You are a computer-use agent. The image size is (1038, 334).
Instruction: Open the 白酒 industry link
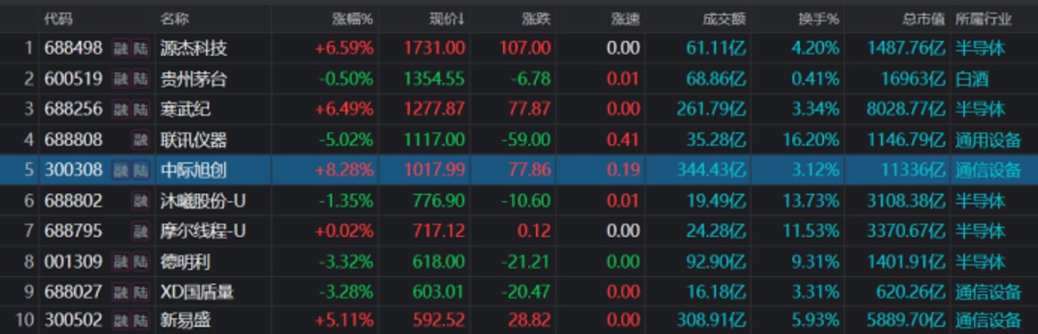pos(972,79)
